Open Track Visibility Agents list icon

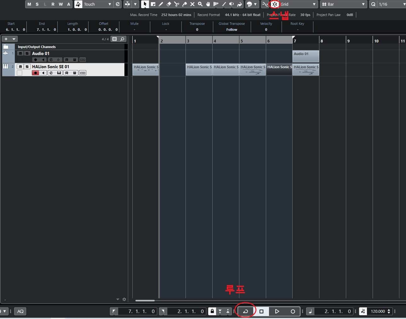(115, 39)
